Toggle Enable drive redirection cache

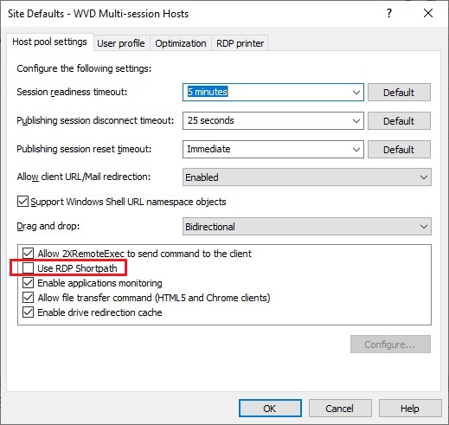(28, 312)
